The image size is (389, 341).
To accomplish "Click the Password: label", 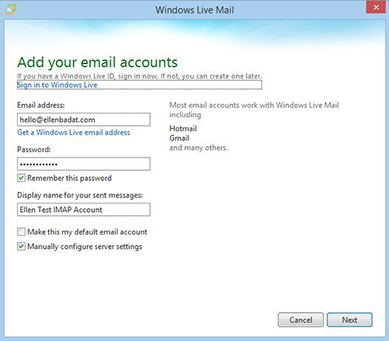I will (34, 149).
